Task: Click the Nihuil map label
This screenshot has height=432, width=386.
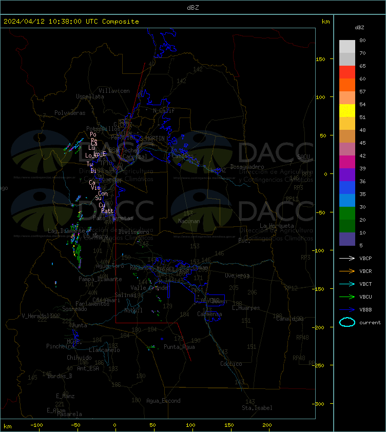Action: click(133, 310)
